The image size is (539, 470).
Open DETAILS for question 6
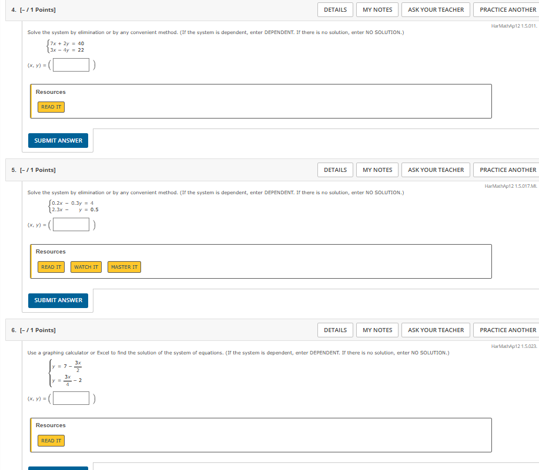335,330
